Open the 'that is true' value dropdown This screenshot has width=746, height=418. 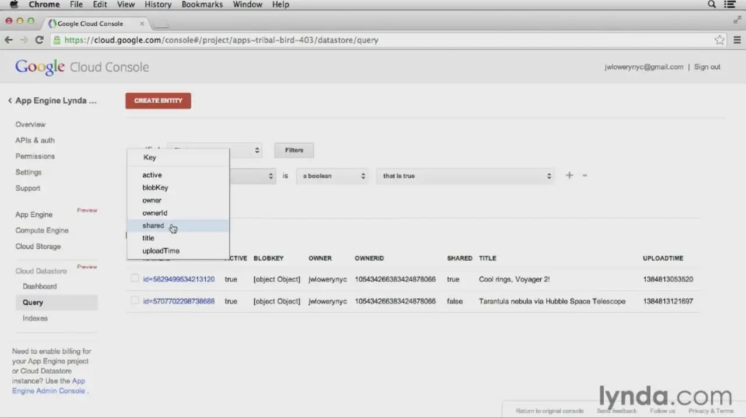[465, 175]
